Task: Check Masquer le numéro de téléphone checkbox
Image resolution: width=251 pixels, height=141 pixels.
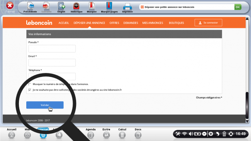Action: click(30, 84)
